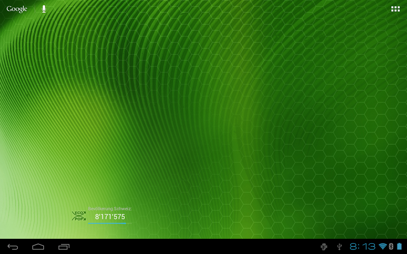Tap the Wi-Fi status icon

pos(383,246)
